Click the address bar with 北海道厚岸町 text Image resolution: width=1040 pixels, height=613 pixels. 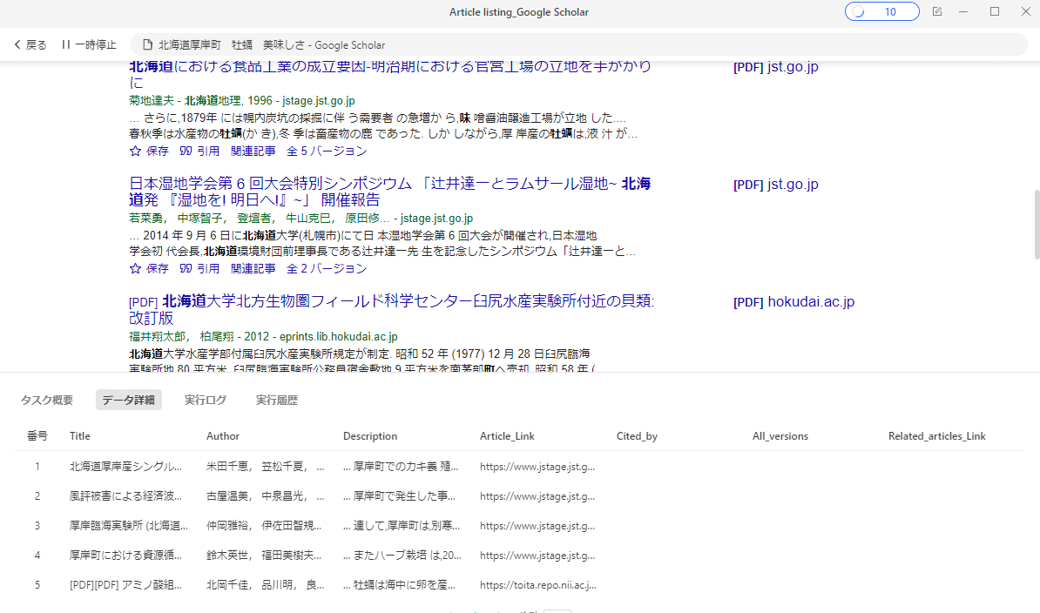[578, 45]
